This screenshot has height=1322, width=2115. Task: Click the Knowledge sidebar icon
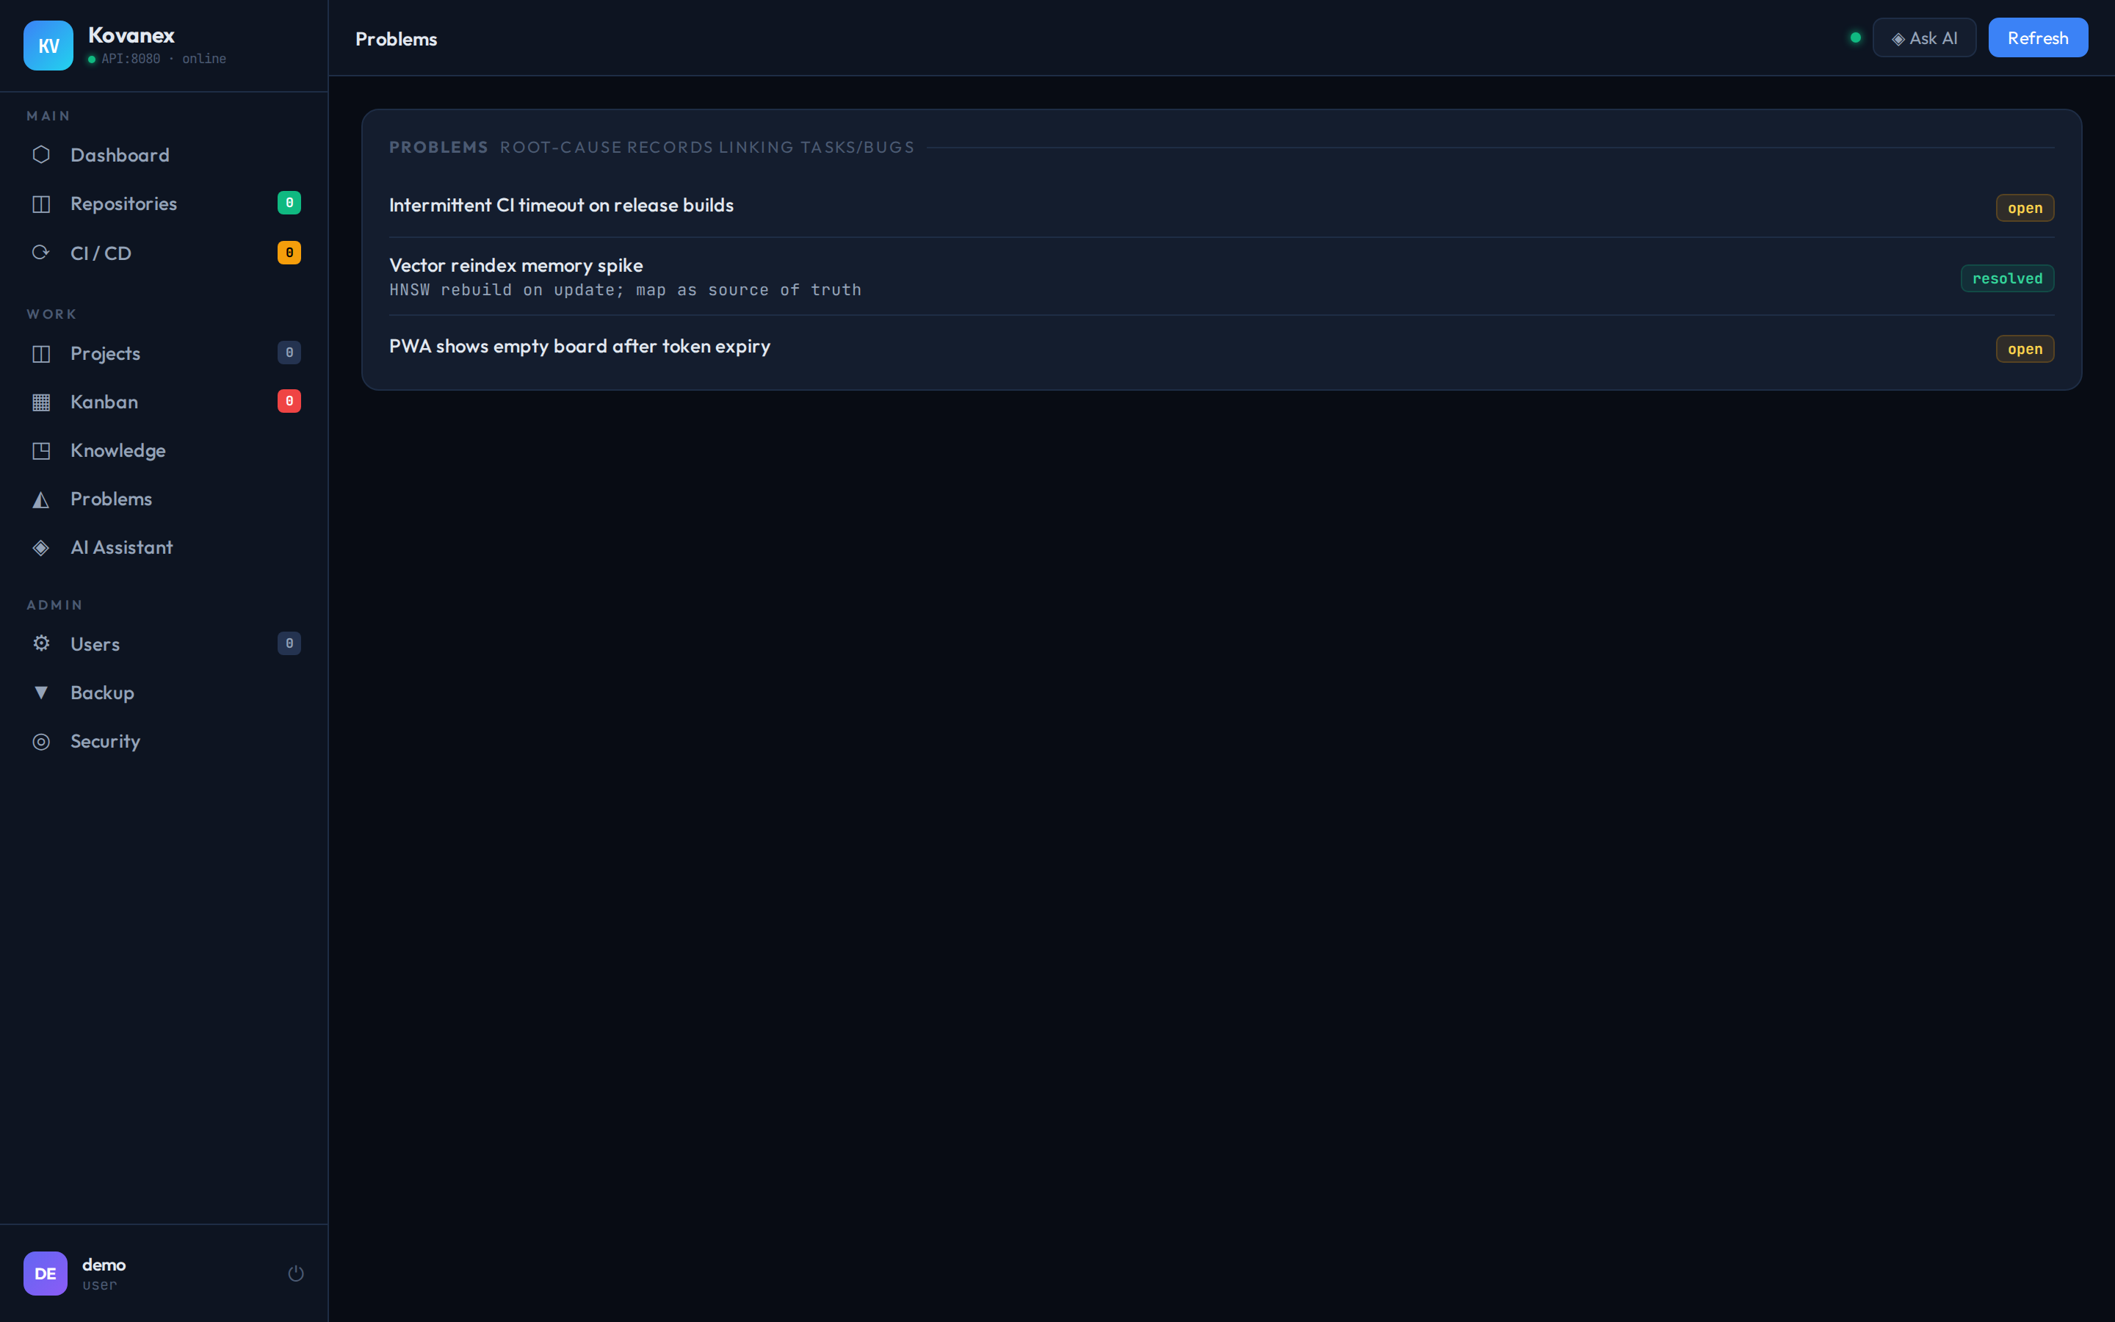point(41,450)
